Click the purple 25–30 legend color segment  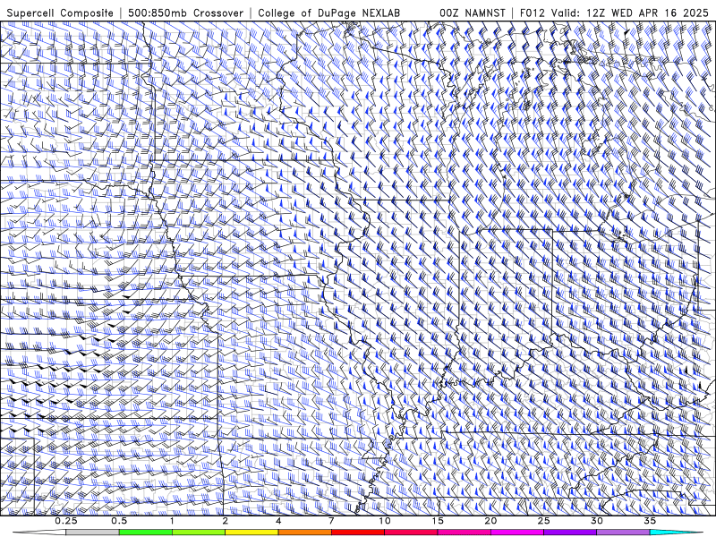coord(570,533)
